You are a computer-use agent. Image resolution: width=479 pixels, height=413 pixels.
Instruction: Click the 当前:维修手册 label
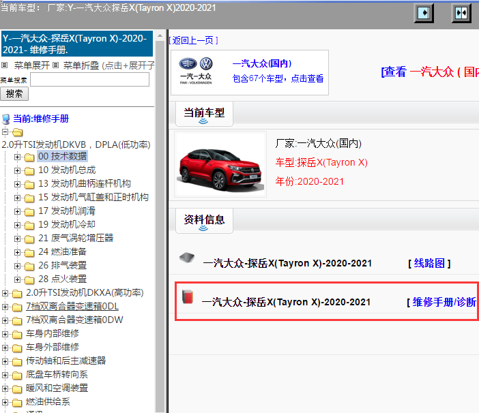(x=41, y=119)
